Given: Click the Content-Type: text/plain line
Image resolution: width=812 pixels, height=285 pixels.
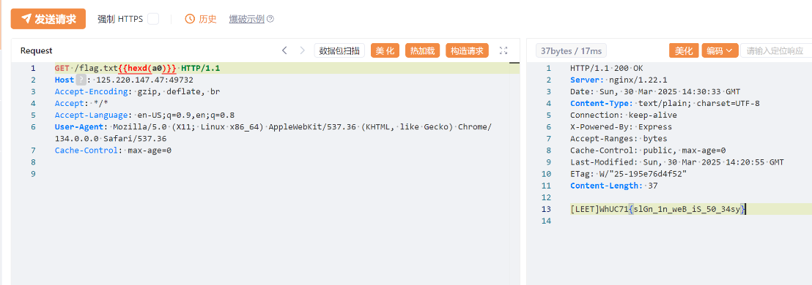Looking at the screenshot, I should pyautogui.click(x=665, y=103).
